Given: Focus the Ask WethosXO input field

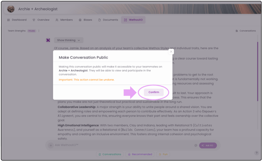Looking at the screenshot, I should 124,145.
